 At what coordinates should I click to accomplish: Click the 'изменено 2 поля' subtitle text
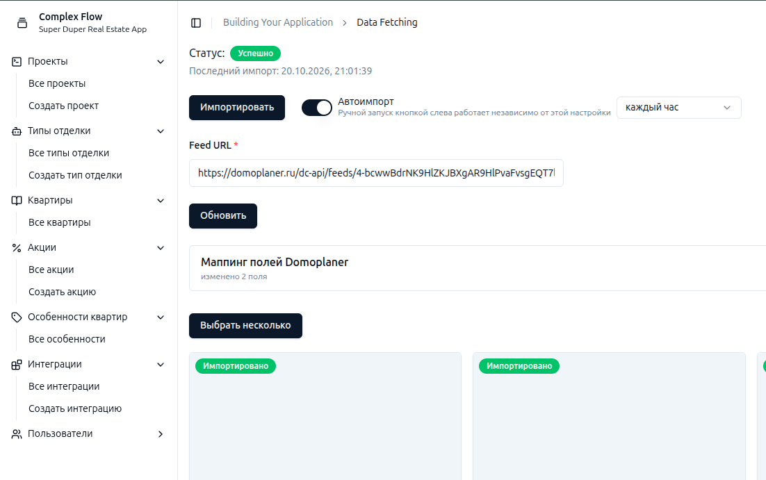coord(234,277)
